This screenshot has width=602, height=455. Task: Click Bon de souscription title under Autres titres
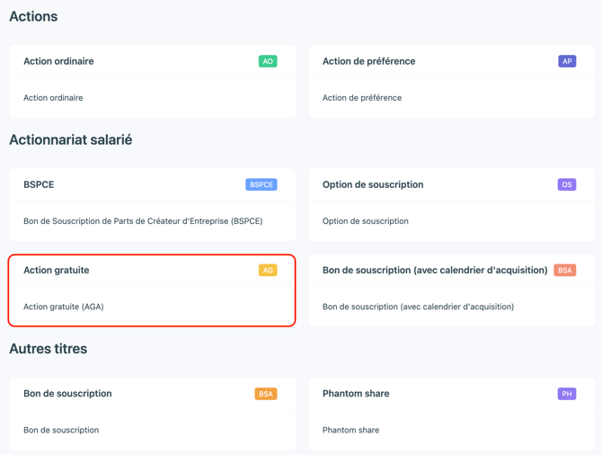point(67,394)
